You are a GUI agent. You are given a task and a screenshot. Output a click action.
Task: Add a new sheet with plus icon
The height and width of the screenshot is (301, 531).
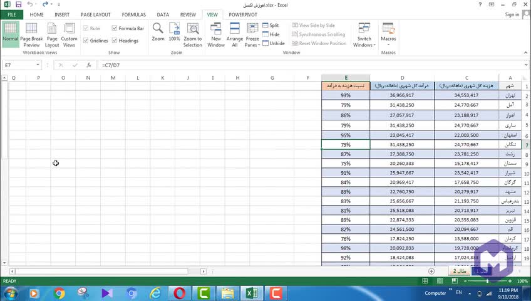431,271
